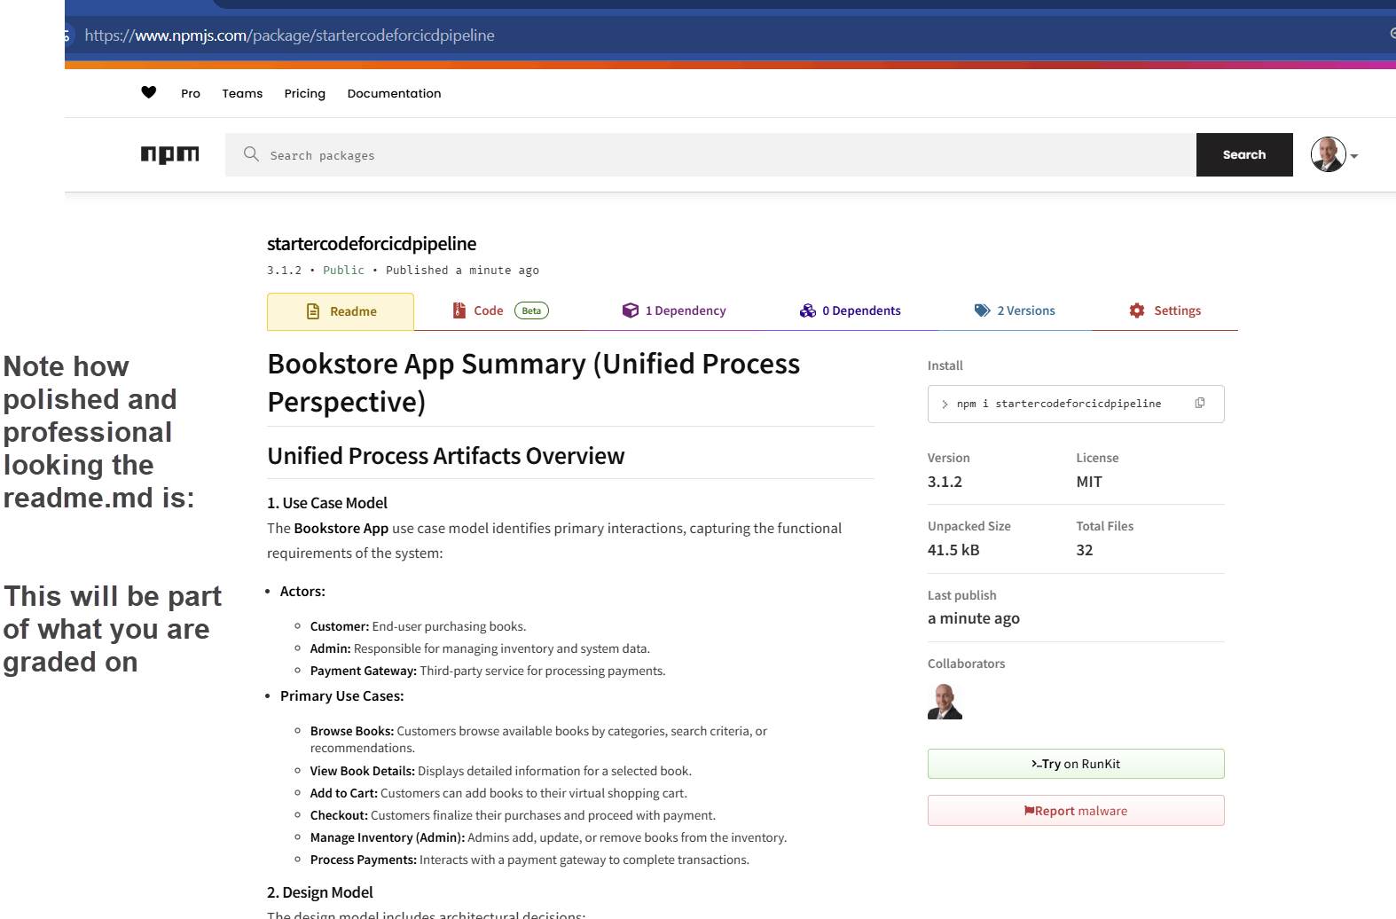Copy the npm install command
The height and width of the screenshot is (919, 1396).
(x=1200, y=403)
